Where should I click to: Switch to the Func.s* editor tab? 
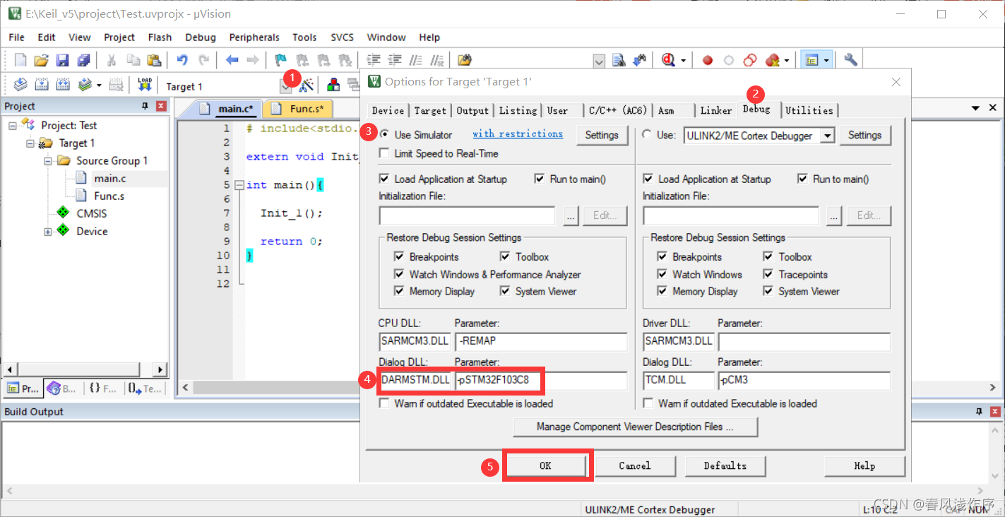coord(297,109)
